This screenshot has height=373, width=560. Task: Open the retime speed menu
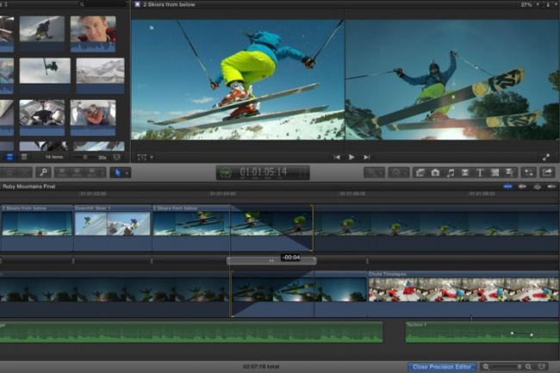[398, 173]
